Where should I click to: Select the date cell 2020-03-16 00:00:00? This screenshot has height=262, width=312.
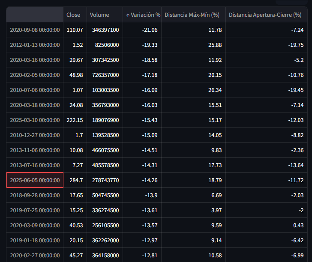(35, 60)
